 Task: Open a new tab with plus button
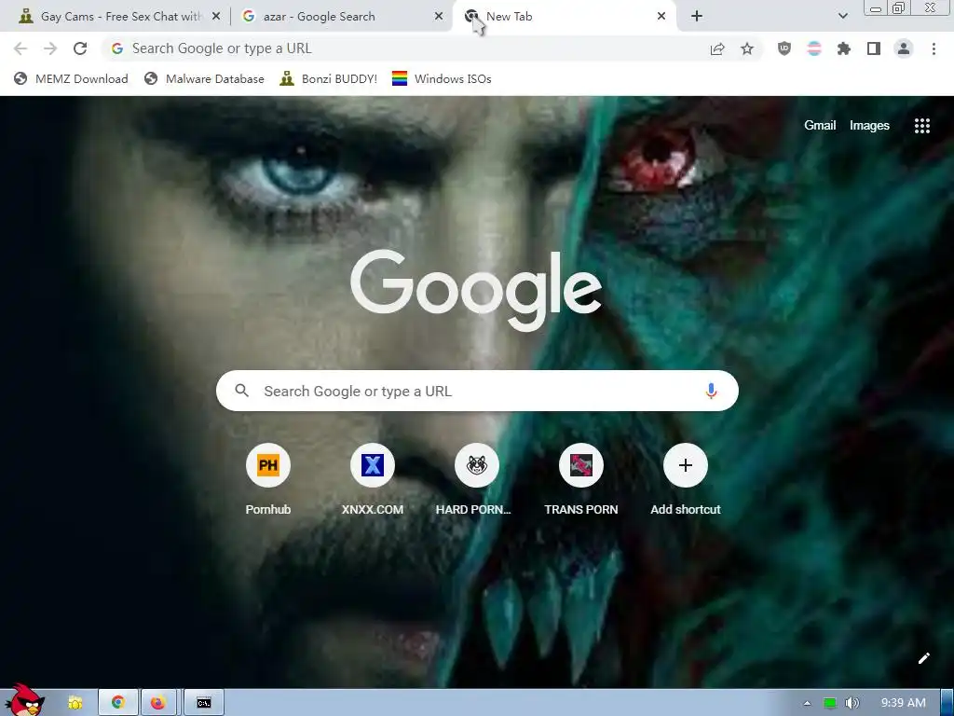[x=697, y=17]
